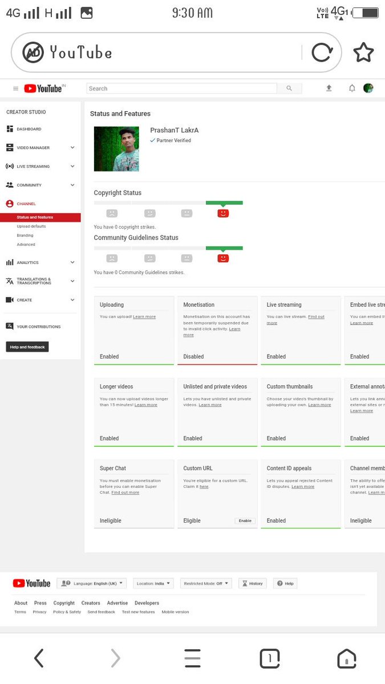Click the channel profile picture thumbnail
The height and width of the screenshot is (684, 385).
pos(116,149)
